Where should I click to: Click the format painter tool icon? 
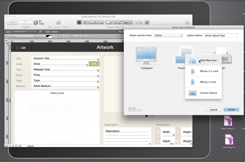point(147,22)
